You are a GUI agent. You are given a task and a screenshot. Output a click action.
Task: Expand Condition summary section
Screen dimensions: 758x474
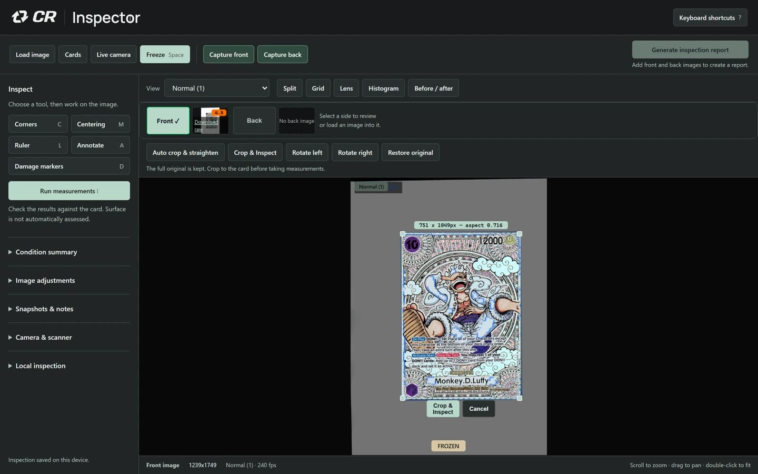pos(69,252)
